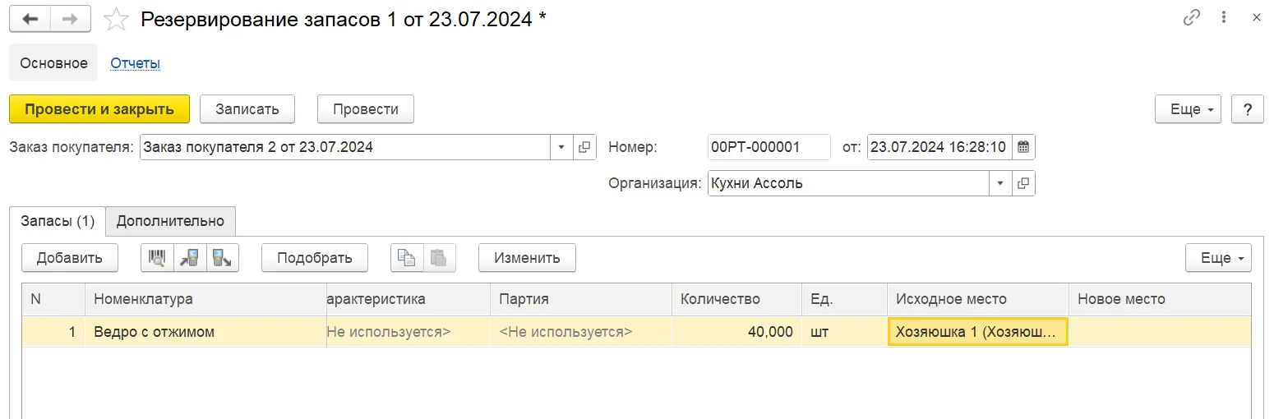The width and height of the screenshot is (1274, 419).
Task: Click Провести и закрыть
Action: tap(99, 109)
